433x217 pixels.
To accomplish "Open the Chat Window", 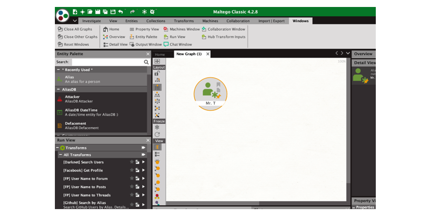I will pos(178,45).
